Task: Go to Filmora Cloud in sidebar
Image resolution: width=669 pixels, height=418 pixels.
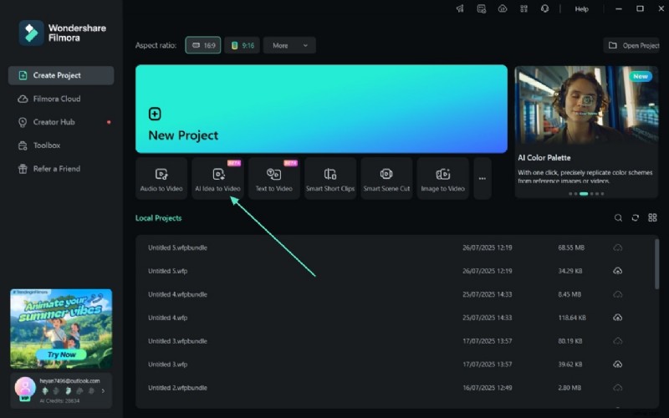Action: 57,99
